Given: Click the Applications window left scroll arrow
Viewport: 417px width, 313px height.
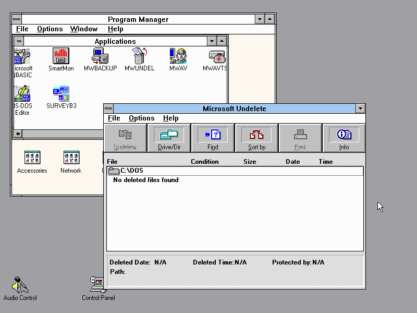Looking at the screenshot, I should click(x=18, y=134).
